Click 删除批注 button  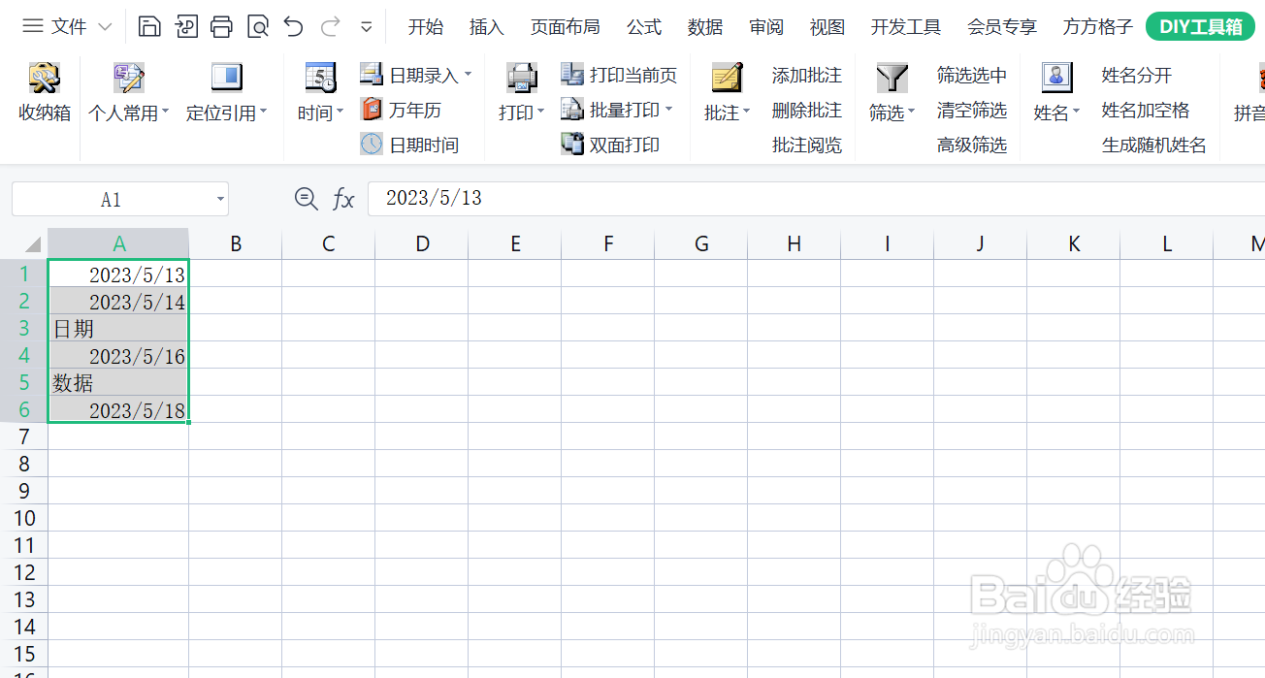[x=807, y=110]
